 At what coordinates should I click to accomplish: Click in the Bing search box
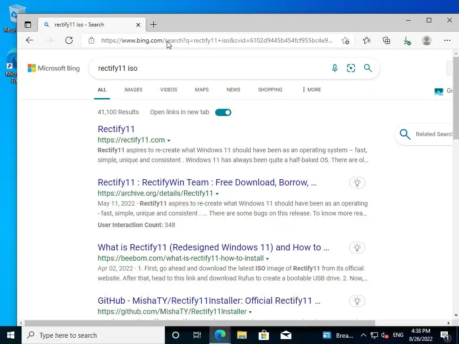[211, 68]
